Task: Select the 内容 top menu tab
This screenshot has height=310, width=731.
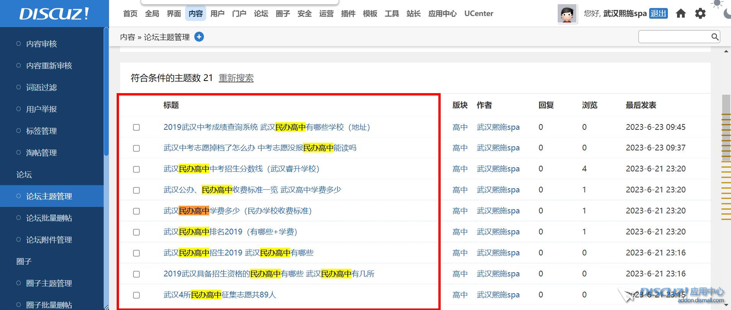Action: (195, 14)
